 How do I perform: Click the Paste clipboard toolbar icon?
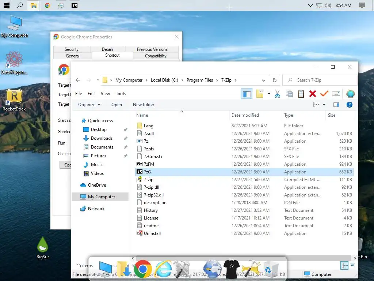point(301,94)
